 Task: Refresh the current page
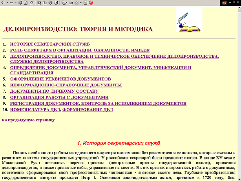[x=26, y=2]
